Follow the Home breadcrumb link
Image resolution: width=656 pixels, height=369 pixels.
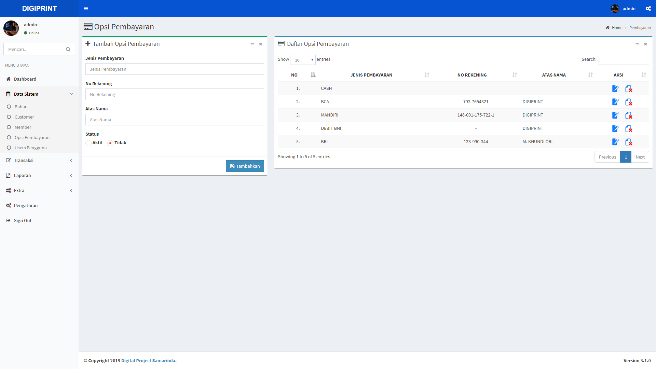click(617, 28)
